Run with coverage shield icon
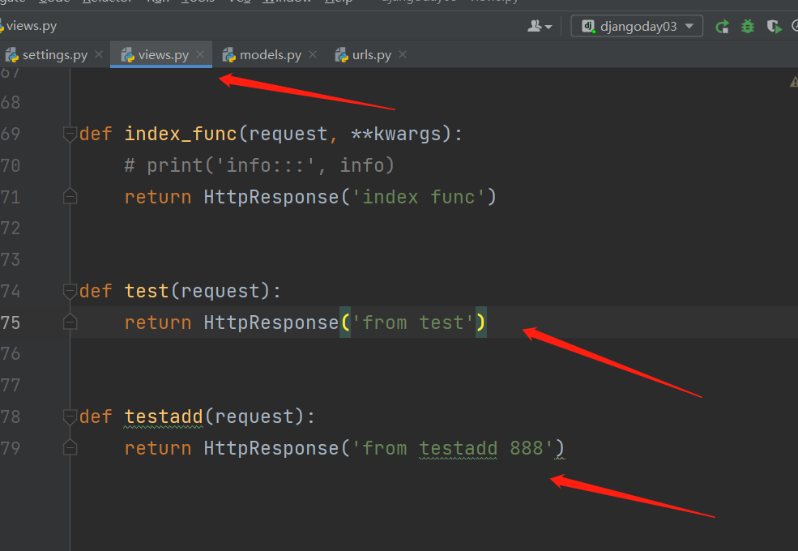Screen dimensions: 798x551 774,26
